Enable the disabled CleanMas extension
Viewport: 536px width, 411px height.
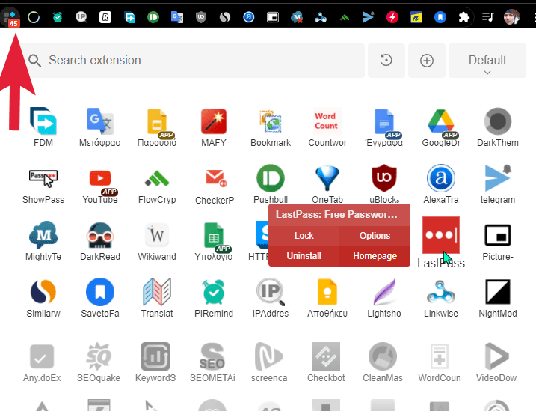383,356
